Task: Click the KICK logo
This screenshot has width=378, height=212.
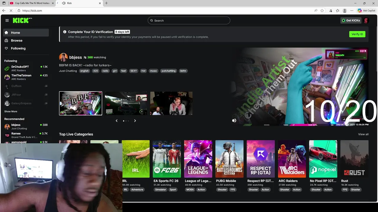Action: click(x=22, y=20)
